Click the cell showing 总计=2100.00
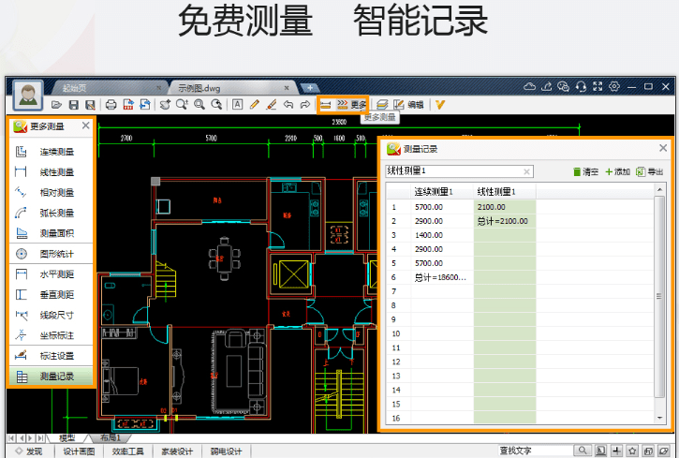Image resolution: width=679 pixels, height=458 pixels. (505, 221)
